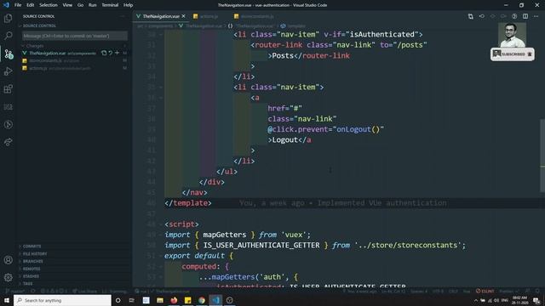Stage changes for TheNavigation.vue with plus

[x=117, y=53]
